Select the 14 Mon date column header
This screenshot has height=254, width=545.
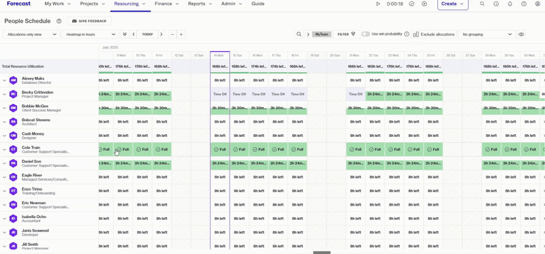click(219, 56)
